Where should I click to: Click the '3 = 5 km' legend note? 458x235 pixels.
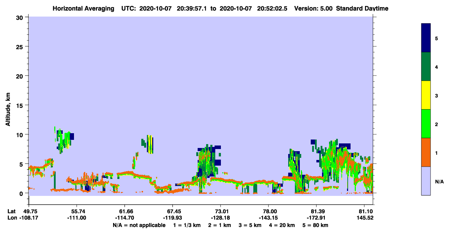250,225
